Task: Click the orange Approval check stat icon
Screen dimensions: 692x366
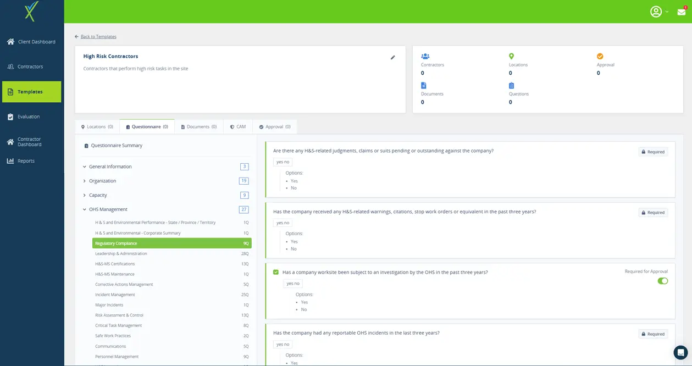Action: click(600, 57)
